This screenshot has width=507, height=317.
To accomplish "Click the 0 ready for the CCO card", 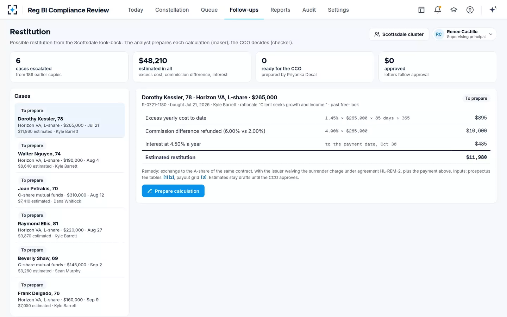I will 315,67.
